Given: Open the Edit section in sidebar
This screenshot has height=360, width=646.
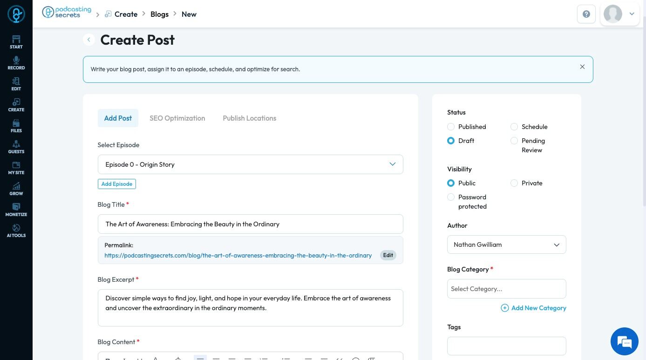Looking at the screenshot, I should click(16, 84).
